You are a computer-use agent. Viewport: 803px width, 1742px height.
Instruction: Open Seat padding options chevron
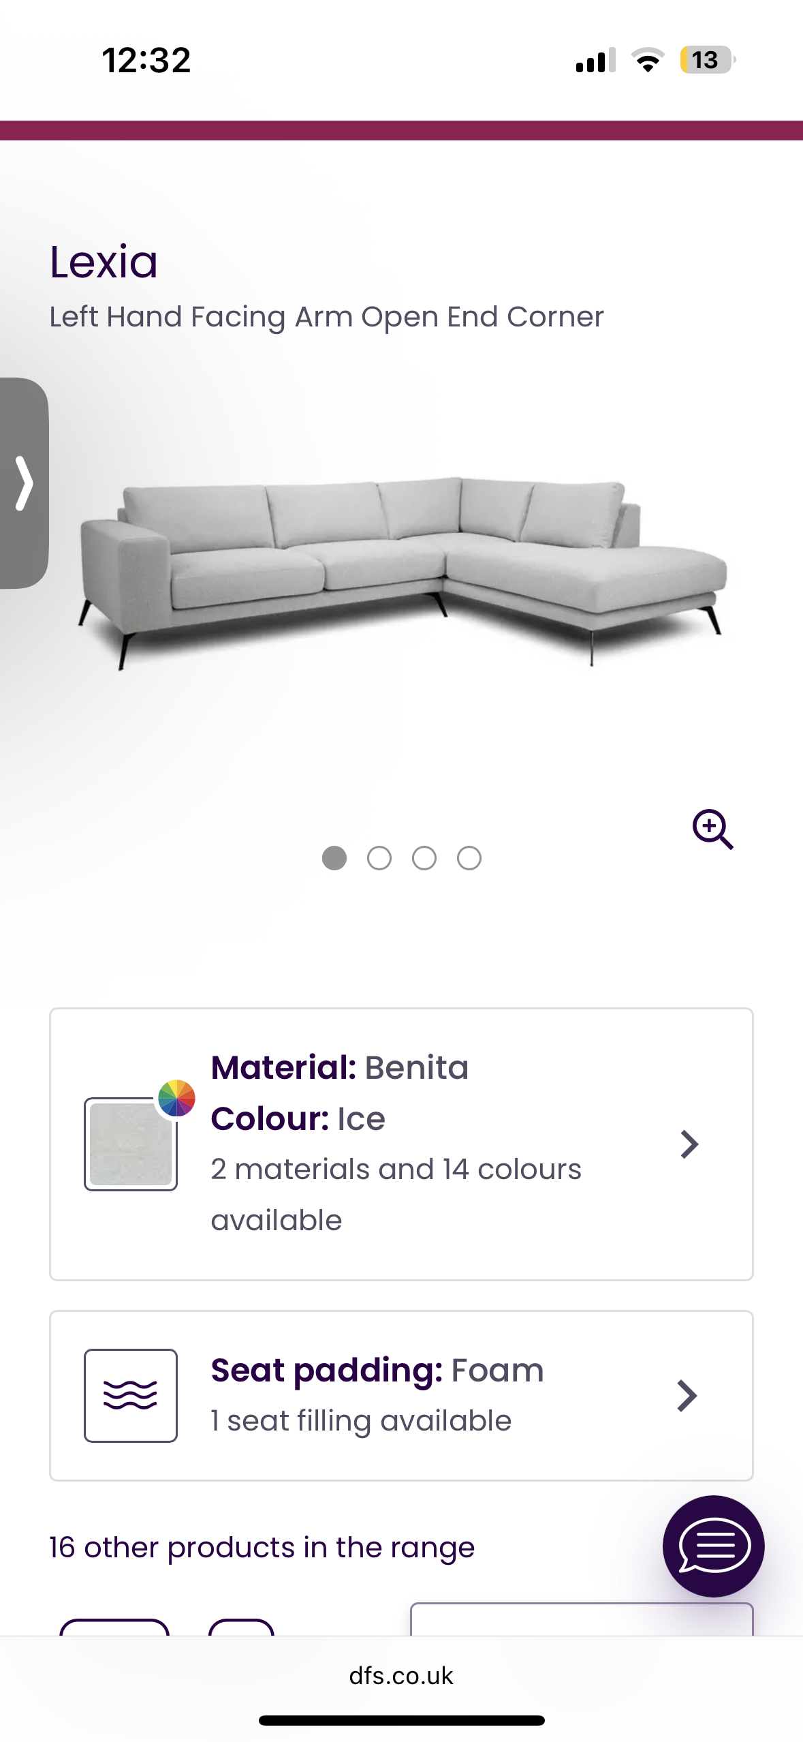(x=687, y=1395)
